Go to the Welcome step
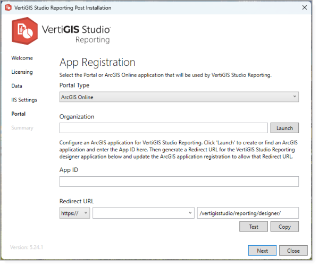The image size is (319, 267). point(22,58)
